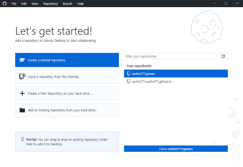Open the View menu
243x167 pixels.
[x=35, y=4]
